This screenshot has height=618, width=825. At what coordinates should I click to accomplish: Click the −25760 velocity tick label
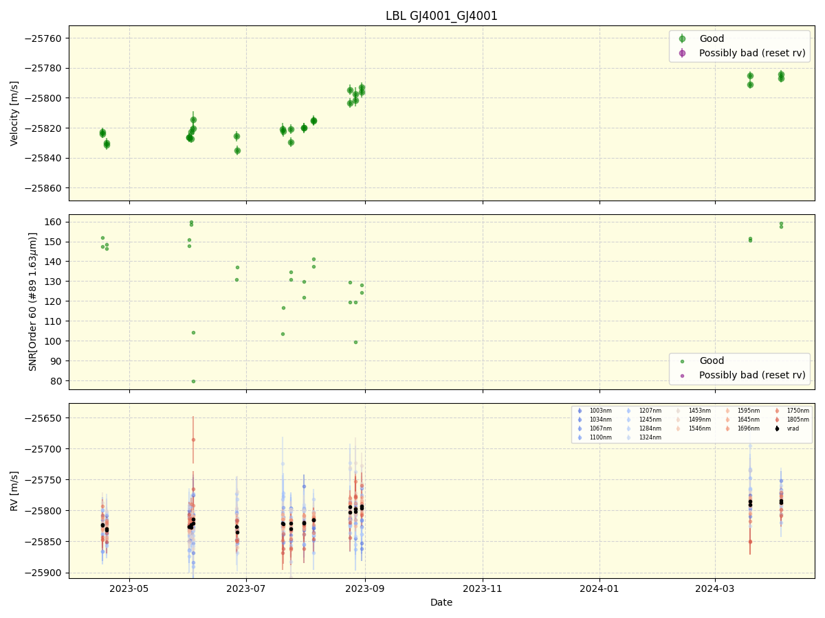pyautogui.click(x=43, y=38)
